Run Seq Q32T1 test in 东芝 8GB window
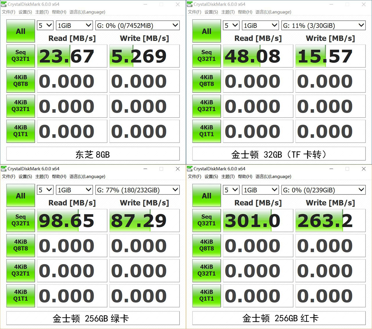Image resolution: width=372 pixels, height=329 pixels. tap(21, 56)
